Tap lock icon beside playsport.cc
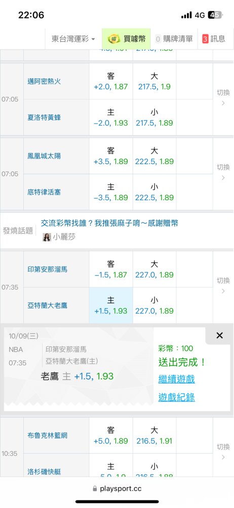This screenshot has width=234, height=508. coord(95,488)
